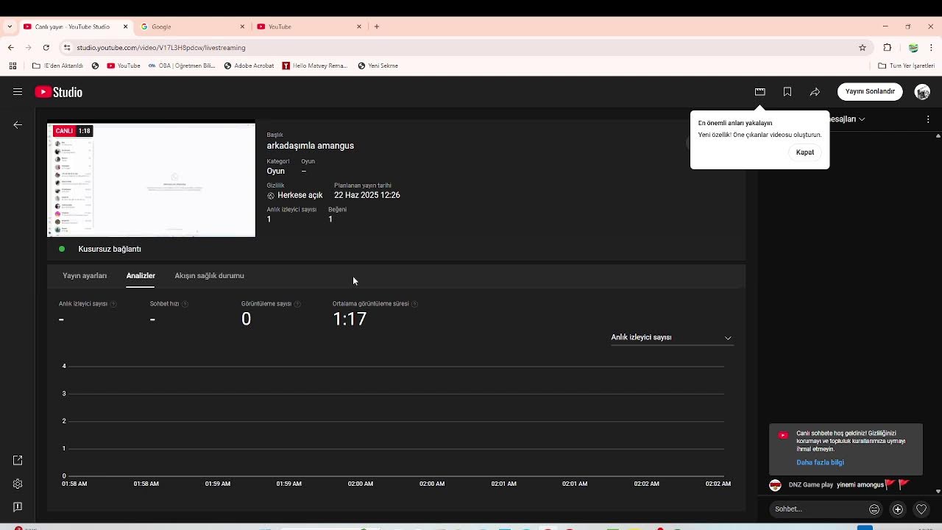
Task: Open the Hello Matvey Rema... bookmark
Action: [315, 66]
